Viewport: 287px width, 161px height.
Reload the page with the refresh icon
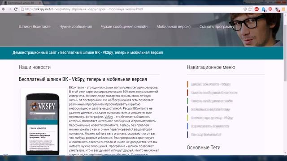point(16,9)
